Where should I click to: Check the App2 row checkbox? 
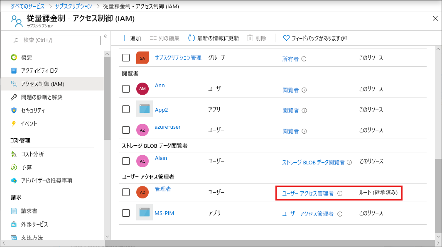(126, 109)
